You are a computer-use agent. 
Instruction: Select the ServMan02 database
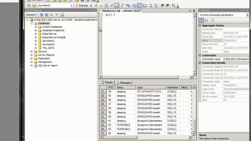(x=48, y=44)
